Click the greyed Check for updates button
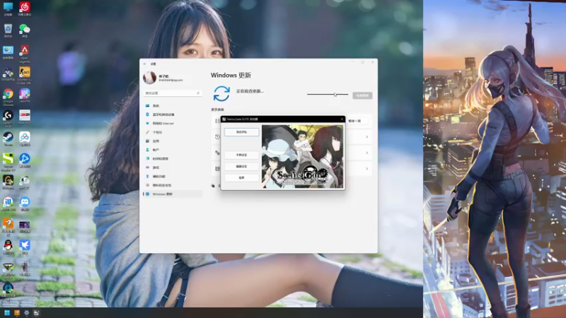This screenshot has width=566, height=318. tap(362, 95)
